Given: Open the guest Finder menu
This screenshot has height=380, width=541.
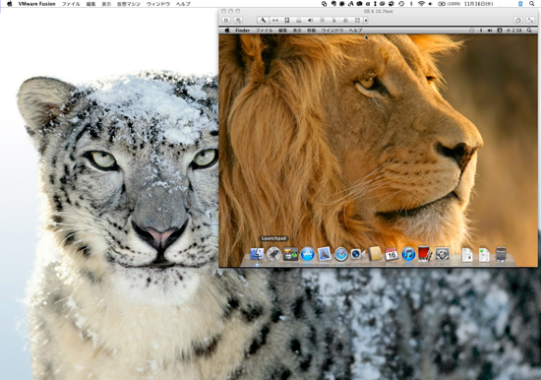Looking at the screenshot, I should pyautogui.click(x=243, y=31).
